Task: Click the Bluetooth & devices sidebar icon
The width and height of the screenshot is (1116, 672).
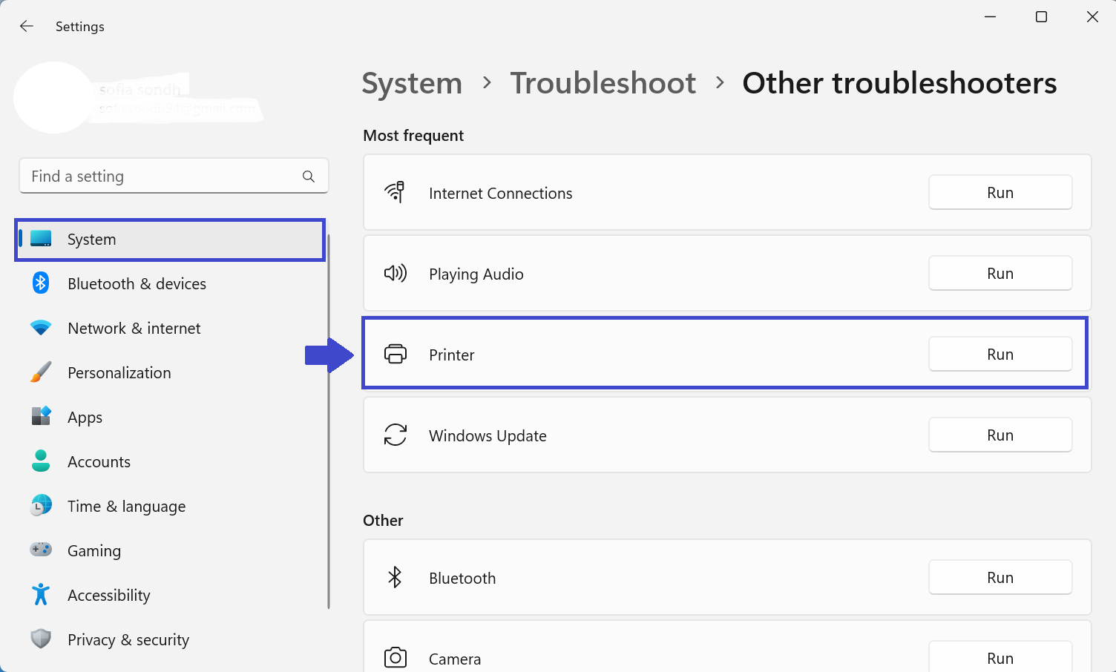Action: tap(41, 283)
